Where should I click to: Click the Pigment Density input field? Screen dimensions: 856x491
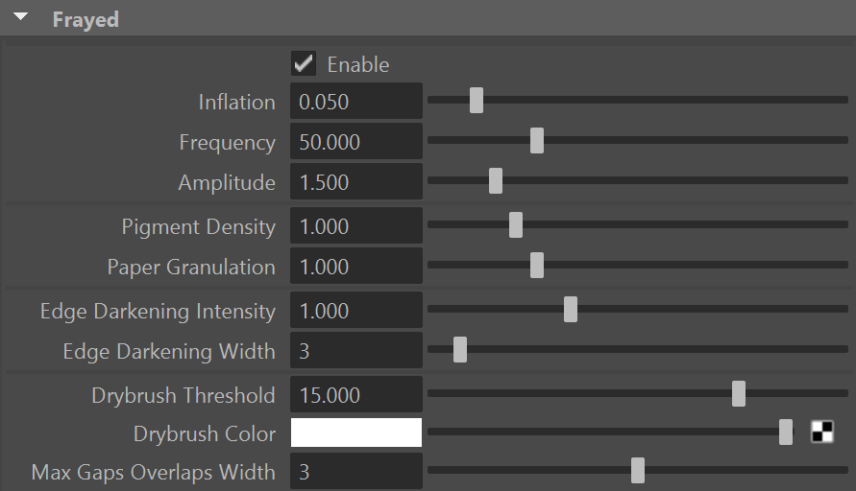click(x=355, y=226)
